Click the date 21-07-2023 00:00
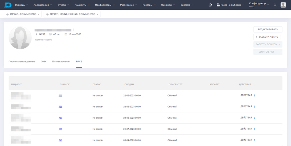This screenshot has height=146, width=291. [x=132, y=129]
